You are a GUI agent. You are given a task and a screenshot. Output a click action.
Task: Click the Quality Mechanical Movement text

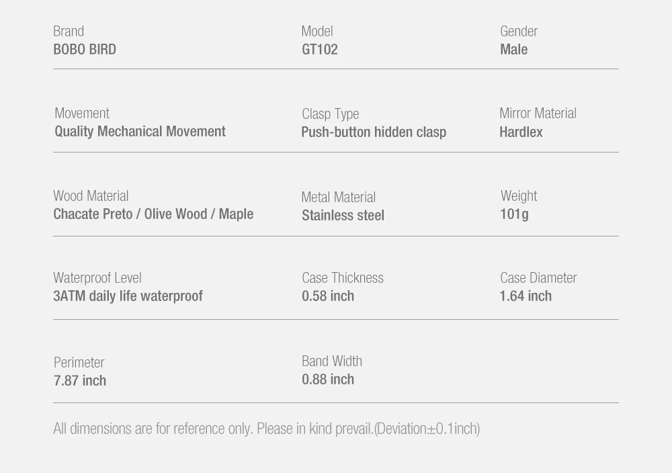click(x=140, y=132)
